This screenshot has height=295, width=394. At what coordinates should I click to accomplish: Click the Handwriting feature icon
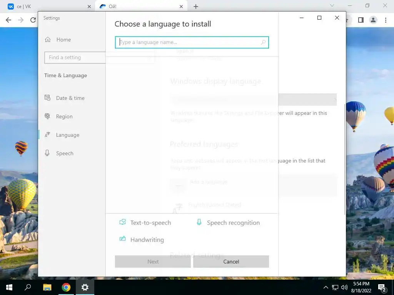click(123, 239)
